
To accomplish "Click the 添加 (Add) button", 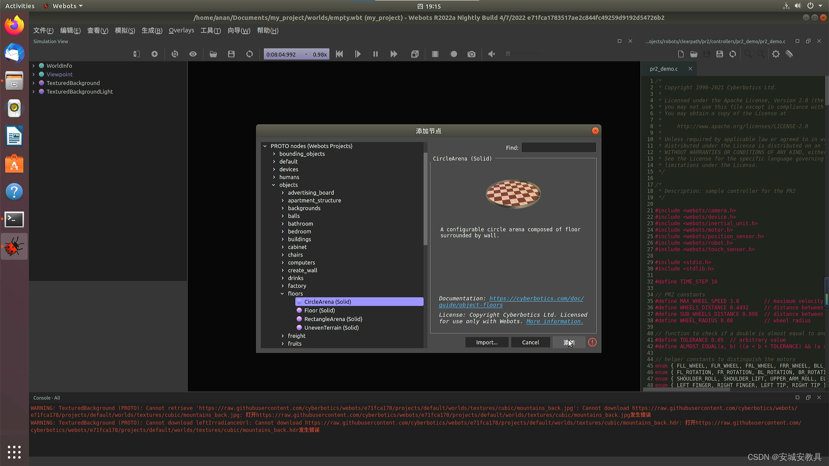I will coord(569,342).
